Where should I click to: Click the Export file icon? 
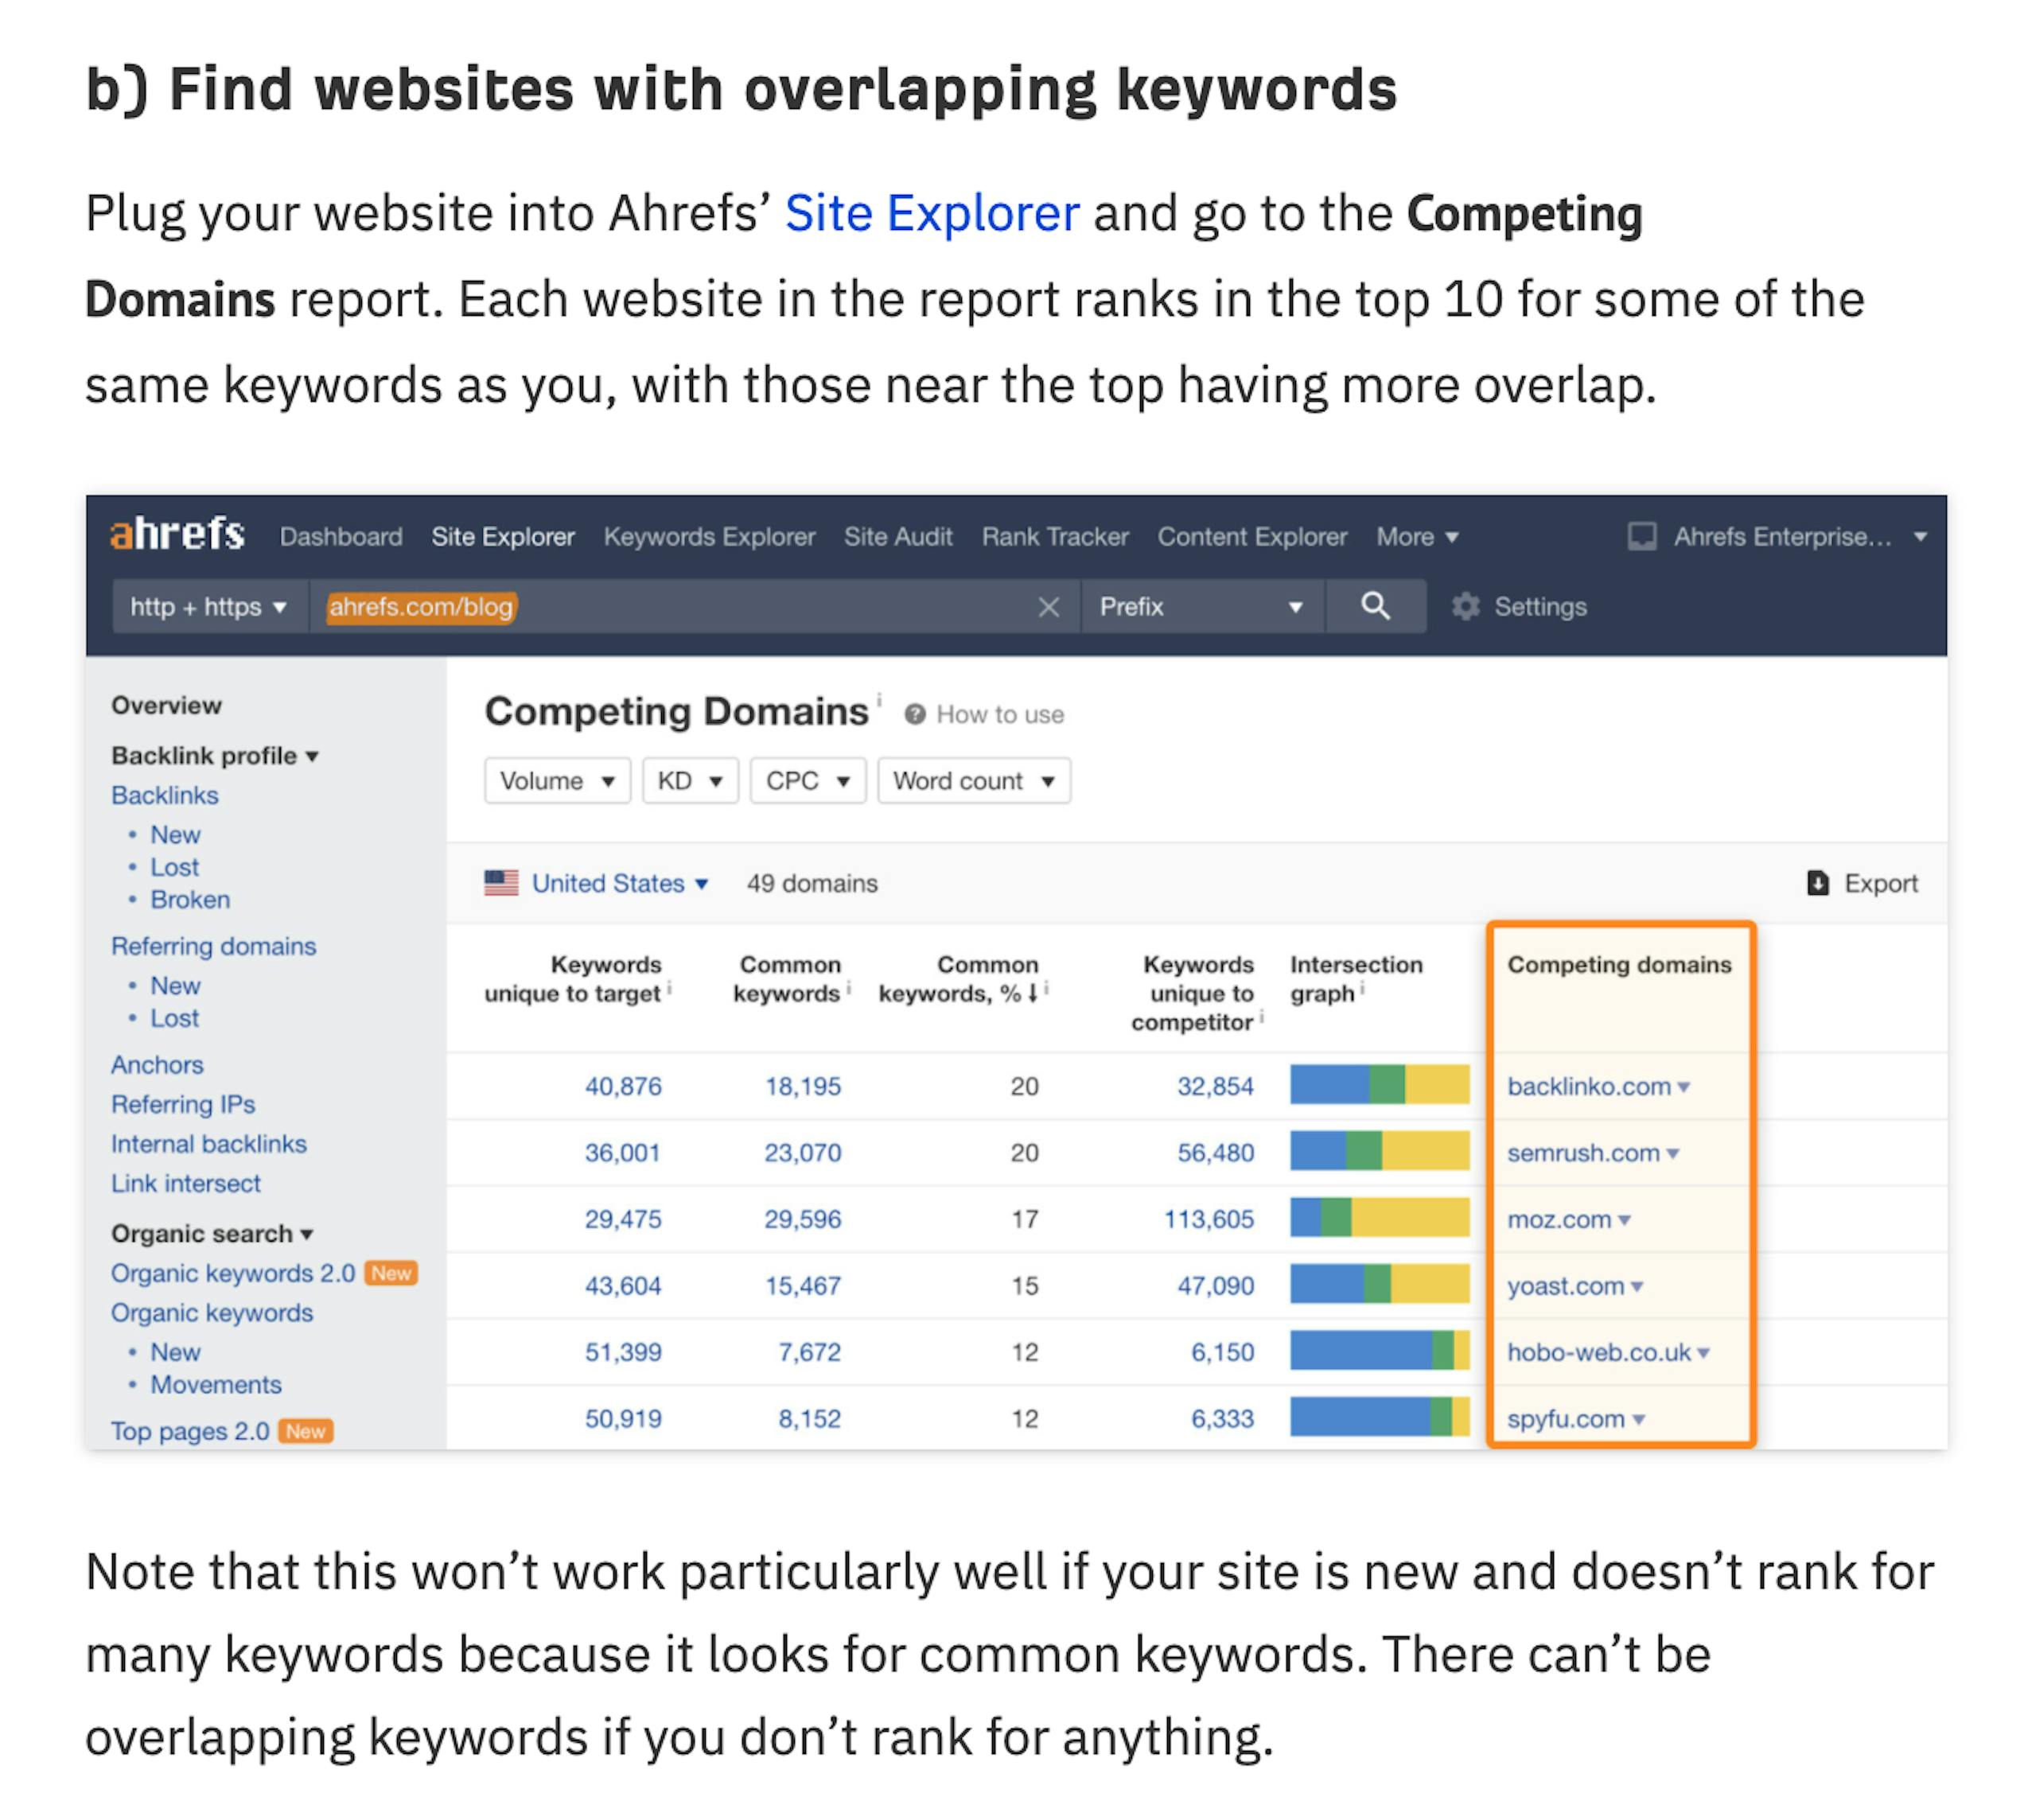[1817, 883]
